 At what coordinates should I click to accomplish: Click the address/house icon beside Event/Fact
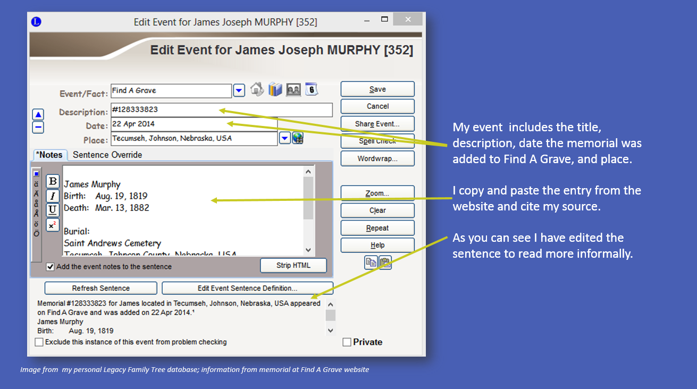click(x=257, y=89)
